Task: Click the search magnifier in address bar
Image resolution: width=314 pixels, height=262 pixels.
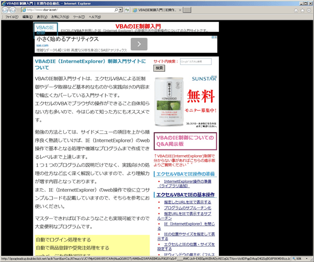Action: click(116, 10)
